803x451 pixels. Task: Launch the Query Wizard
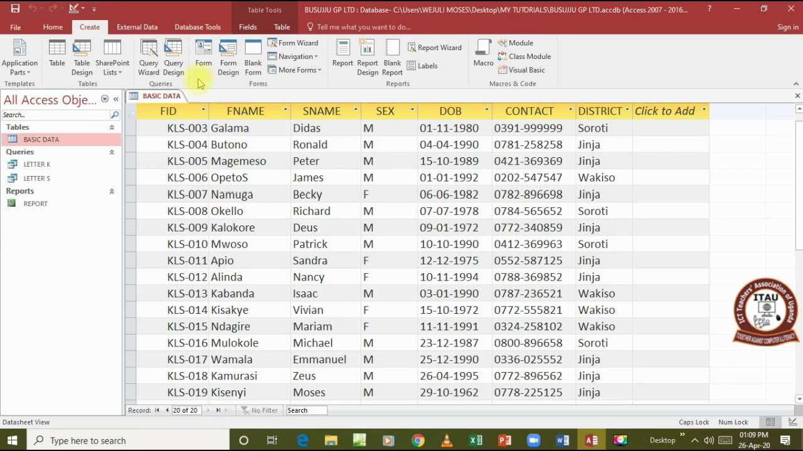coord(149,58)
